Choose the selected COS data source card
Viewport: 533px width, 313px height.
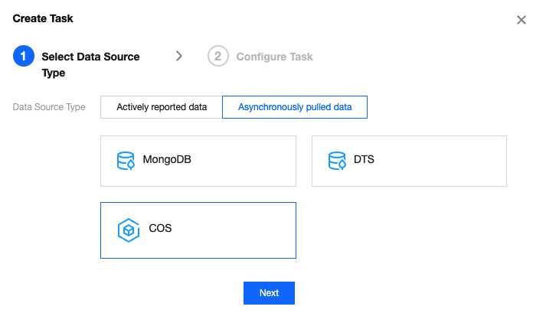pos(198,230)
